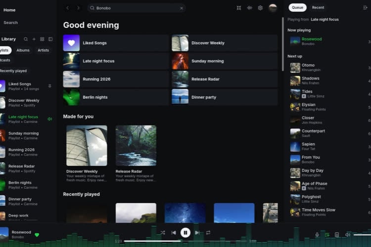The height and width of the screenshot is (247, 371).
Task: Open the Sunday morning tile
Action: (225, 61)
